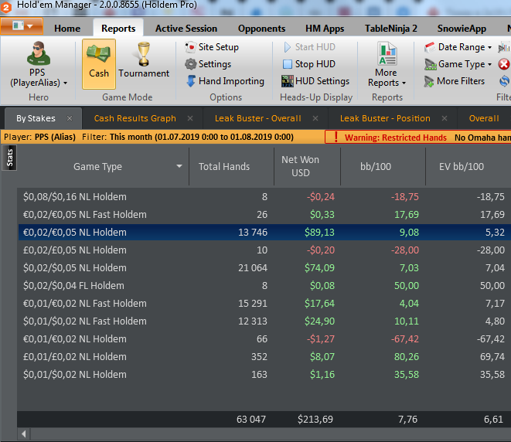Switch to HM Apps tab
The width and height of the screenshot is (511, 442).
click(325, 29)
